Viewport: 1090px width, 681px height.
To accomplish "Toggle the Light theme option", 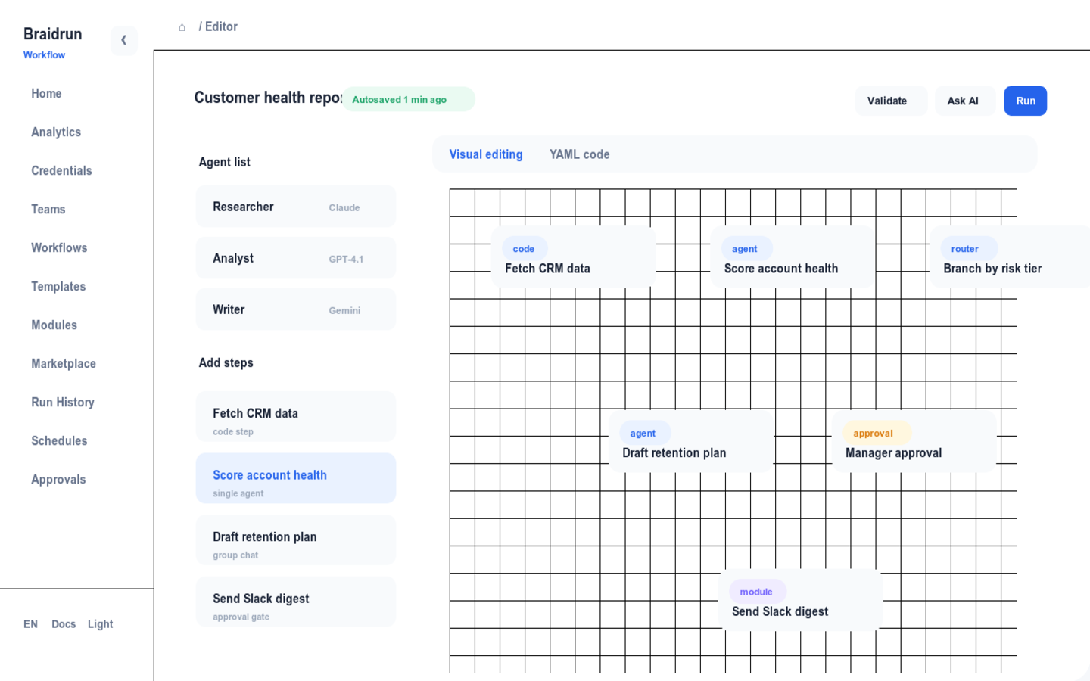I will coord(100,624).
